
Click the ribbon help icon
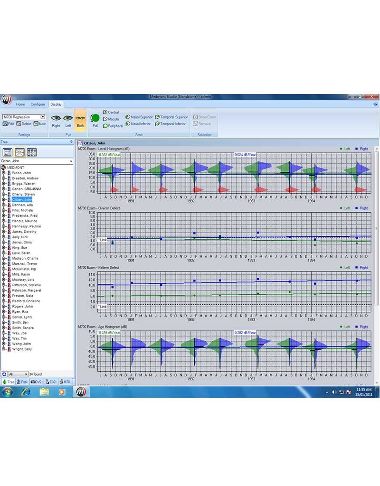tap(376, 104)
